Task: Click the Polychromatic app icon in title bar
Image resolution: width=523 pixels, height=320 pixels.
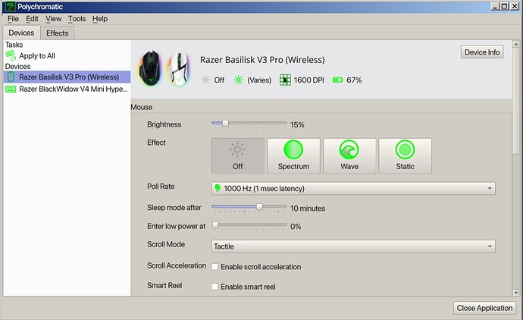Action: click(11, 6)
